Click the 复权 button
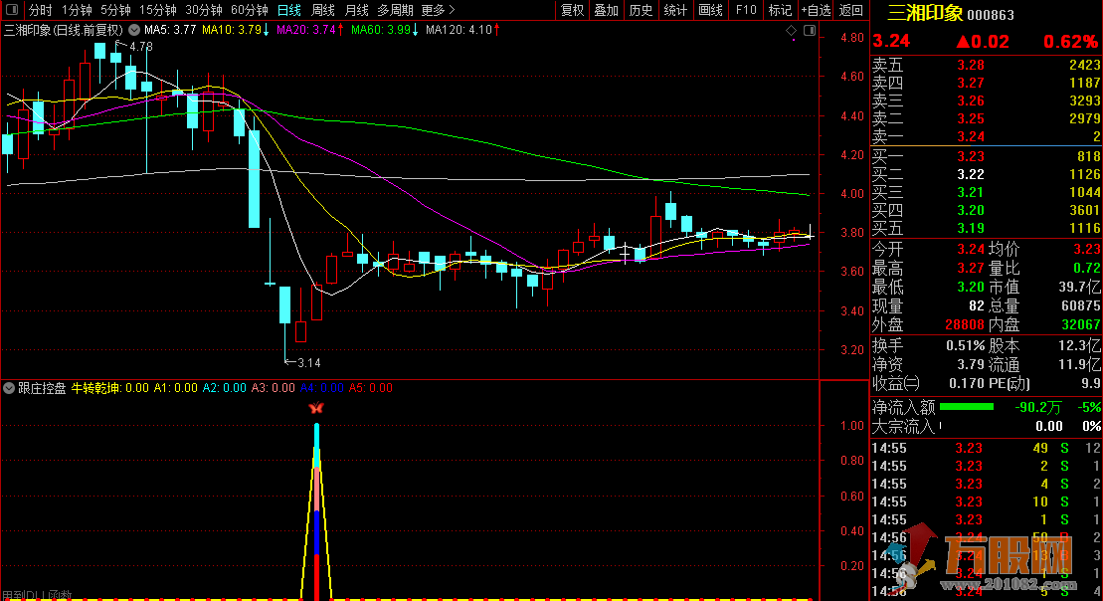The image size is (1103, 601). (x=572, y=10)
